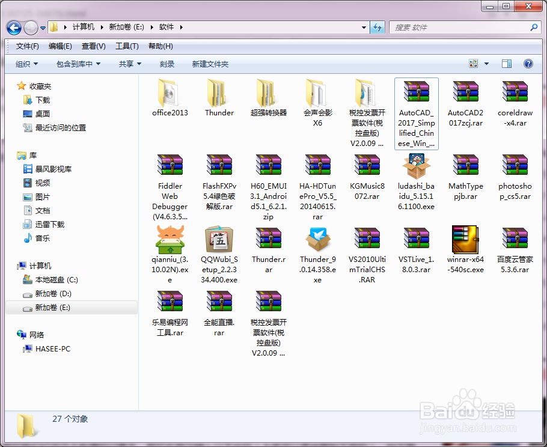Open 桌面 in favorites
This screenshot has width=547, height=447.
tap(37, 114)
